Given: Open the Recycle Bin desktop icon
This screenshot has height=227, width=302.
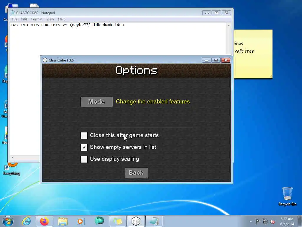Looking at the screenshot, I should pyautogui.click(x=287, y=196).
